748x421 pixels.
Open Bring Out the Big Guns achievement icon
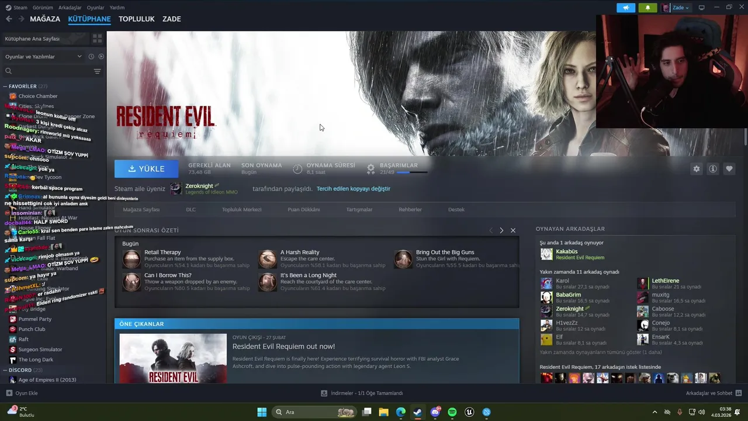click(x=403, y=259)
